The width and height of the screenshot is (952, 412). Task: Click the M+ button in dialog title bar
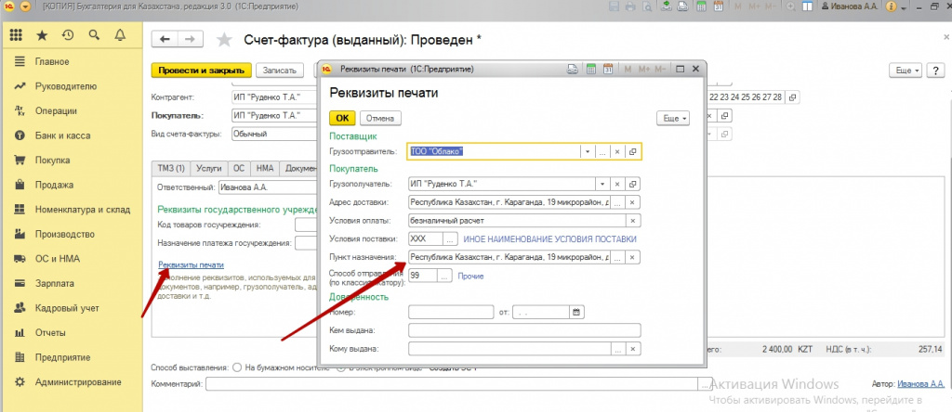645,69
